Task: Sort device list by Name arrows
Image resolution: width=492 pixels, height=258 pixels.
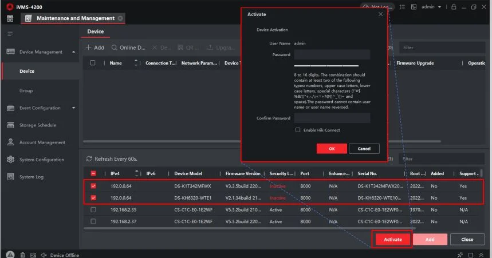Action: point(136,63)
